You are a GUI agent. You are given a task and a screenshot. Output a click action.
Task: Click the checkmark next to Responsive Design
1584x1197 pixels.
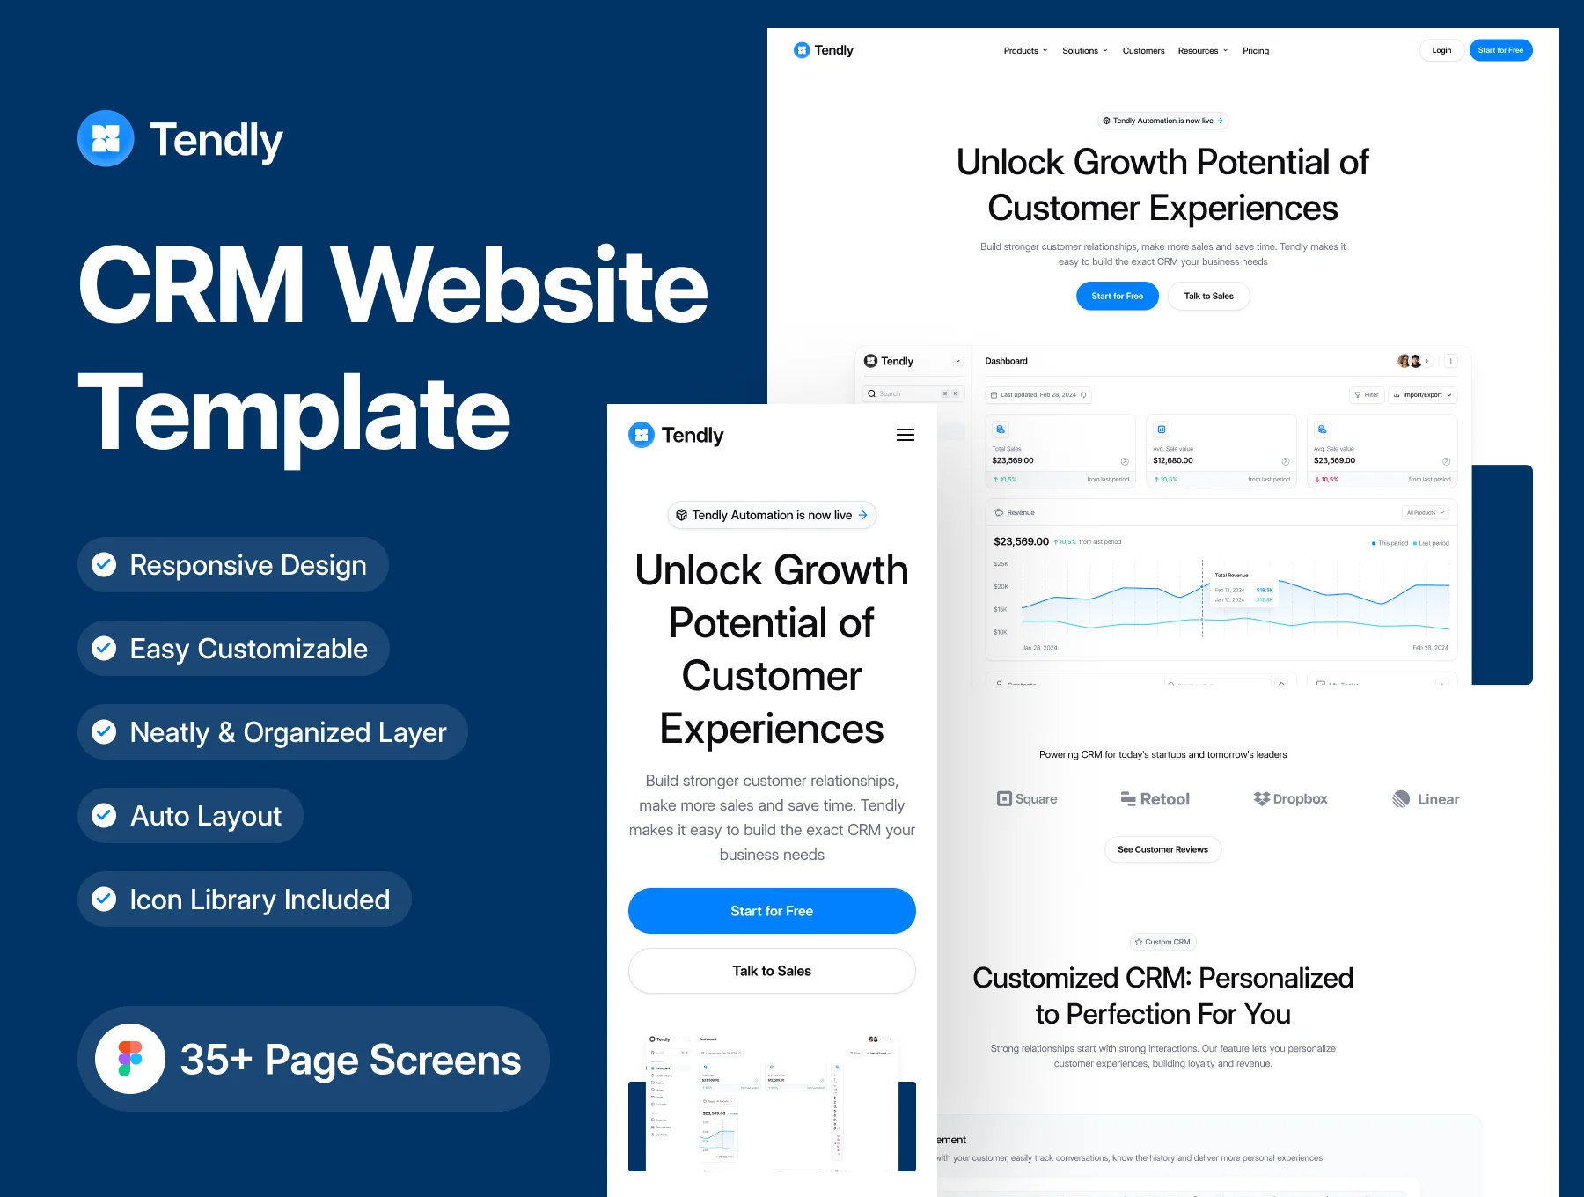click(104, 564)
